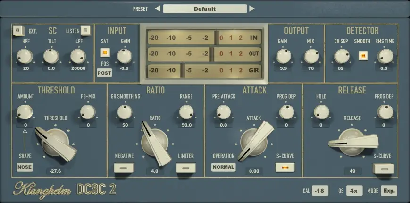Click the INPUT GAIN knob
This screenshot has height=203, width=410.
125,56
